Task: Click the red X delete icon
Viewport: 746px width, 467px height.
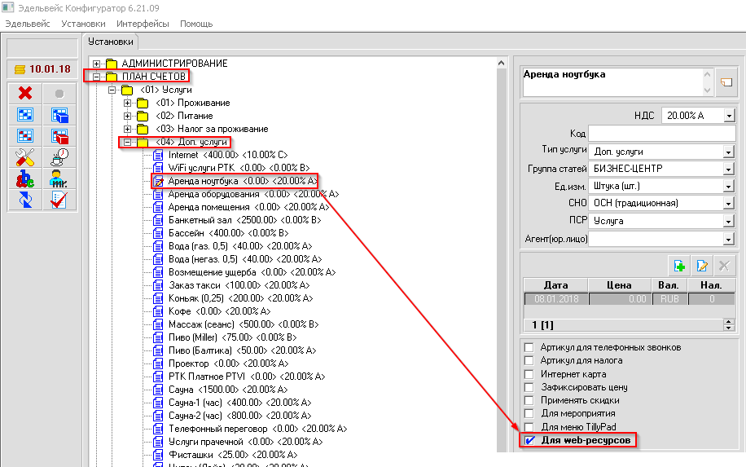Action: [x=24, y=94]
